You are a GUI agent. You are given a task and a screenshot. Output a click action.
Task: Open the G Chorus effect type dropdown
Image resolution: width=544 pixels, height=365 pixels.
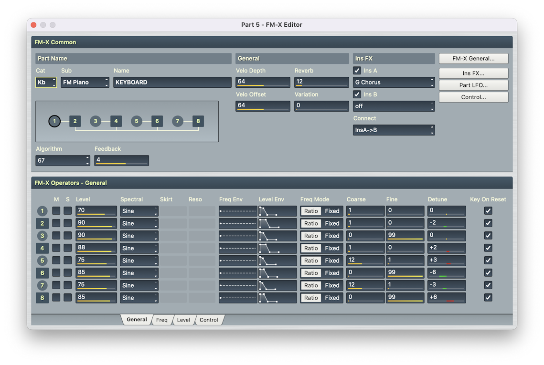[x=394, y=82]
